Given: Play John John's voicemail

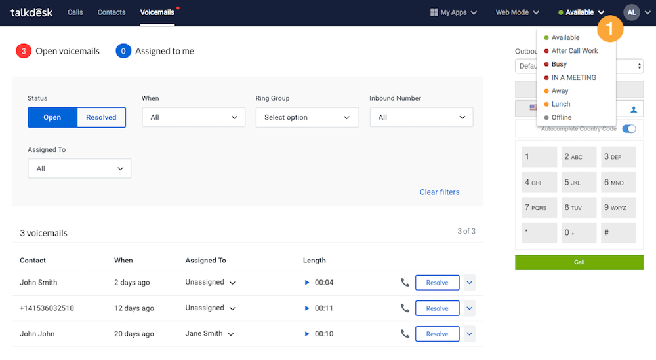Looking at the screenshot, I should tap(306, 334).
